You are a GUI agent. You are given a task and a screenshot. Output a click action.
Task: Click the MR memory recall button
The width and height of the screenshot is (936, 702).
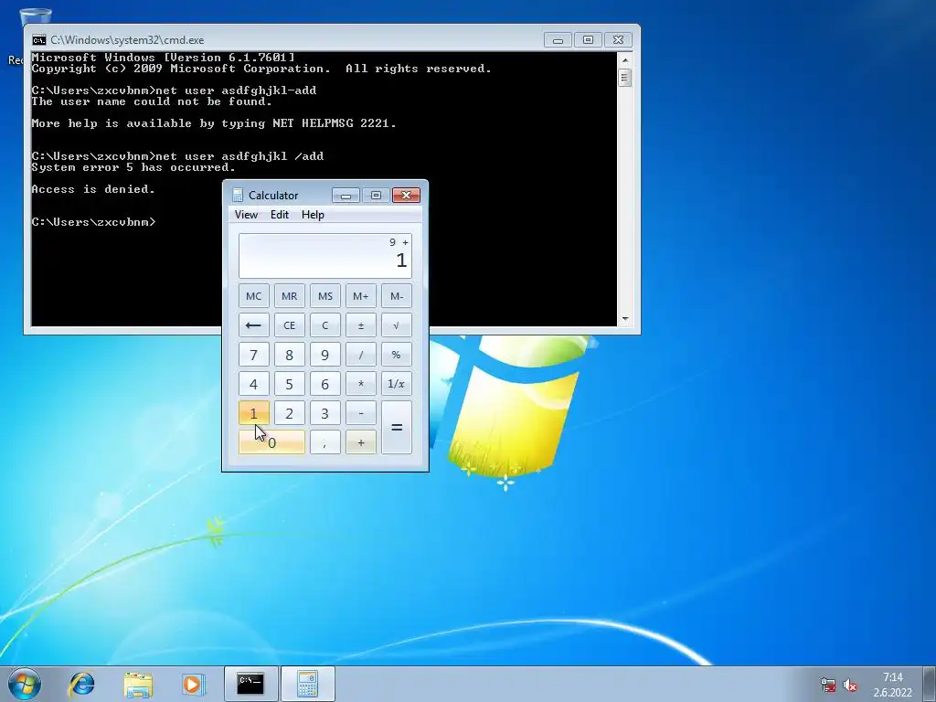290,296
